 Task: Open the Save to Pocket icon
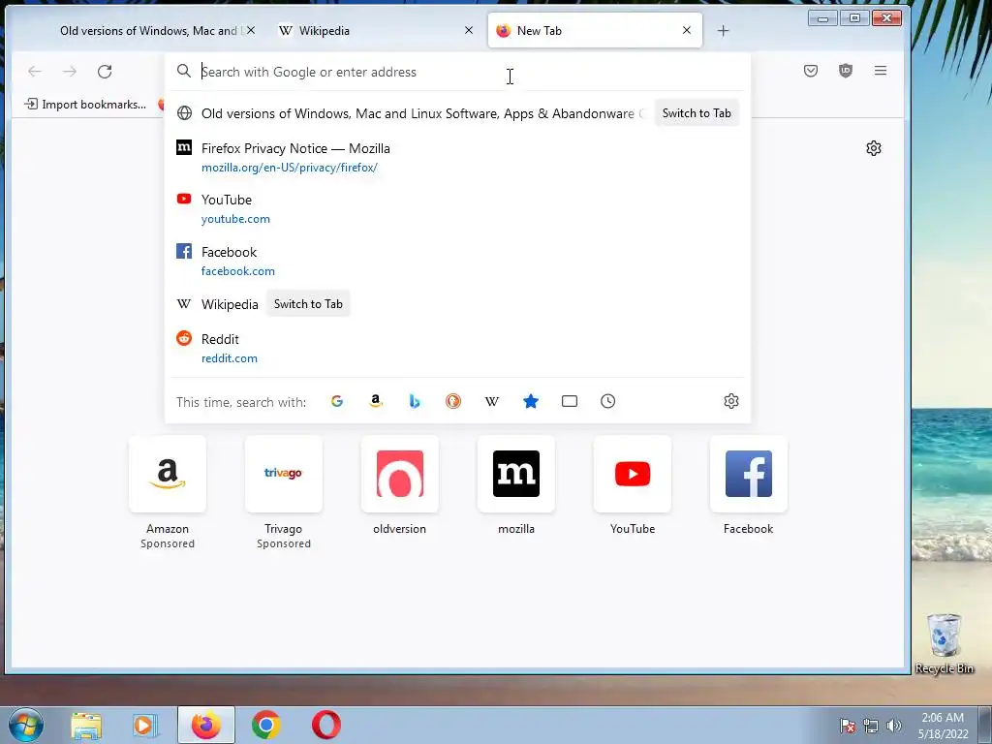[811, 71]
